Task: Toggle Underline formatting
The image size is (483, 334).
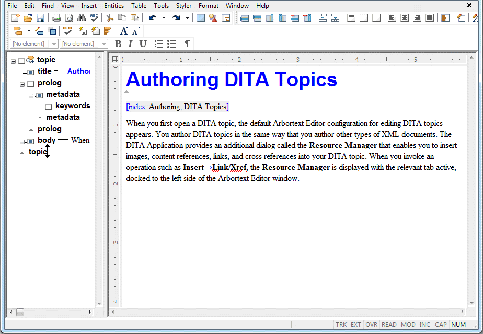Action: point(143,44)
